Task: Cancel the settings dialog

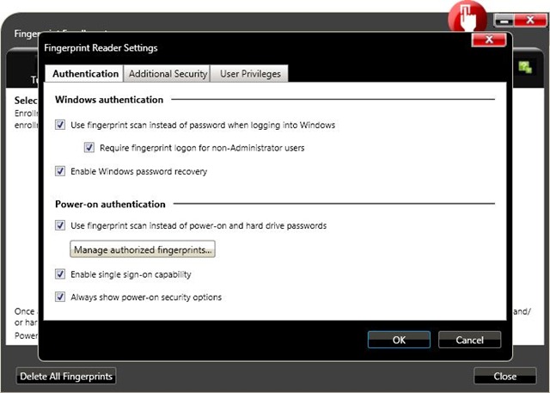Action: click(469, 340)
